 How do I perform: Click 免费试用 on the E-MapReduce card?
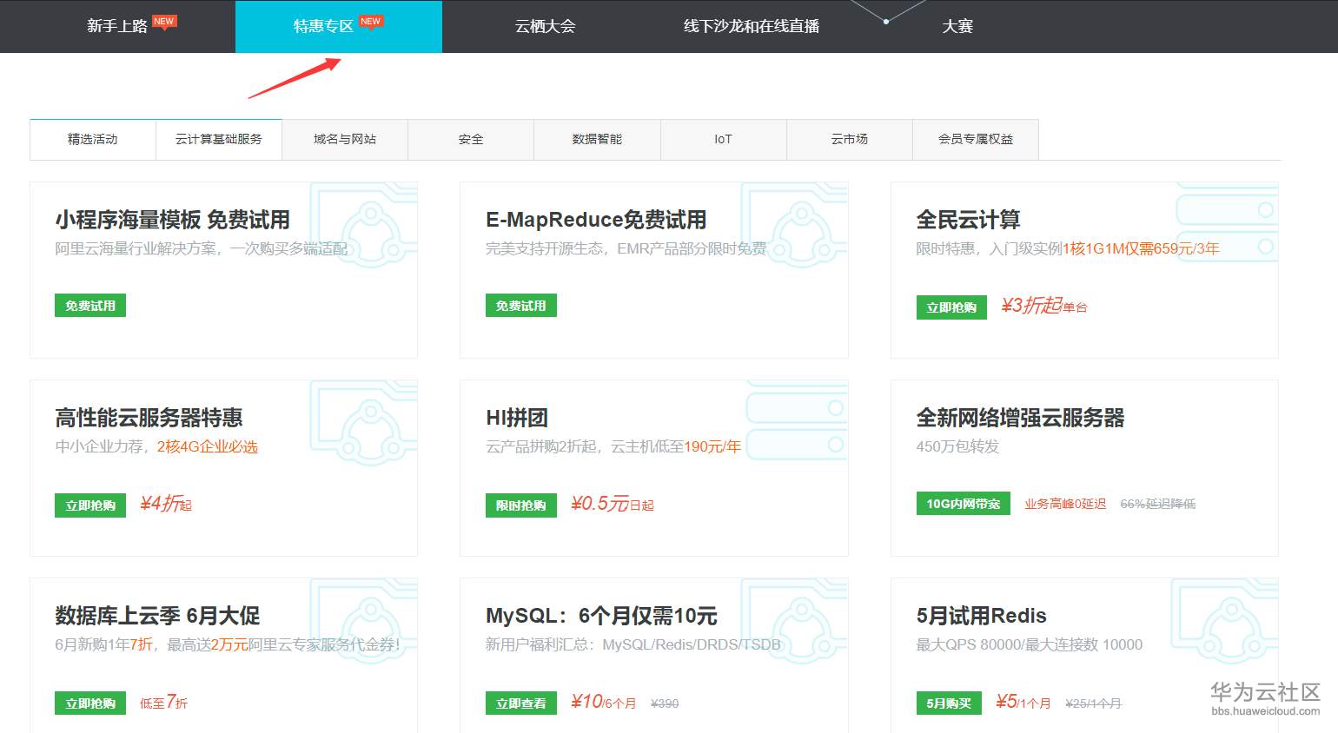pos(521,306)
